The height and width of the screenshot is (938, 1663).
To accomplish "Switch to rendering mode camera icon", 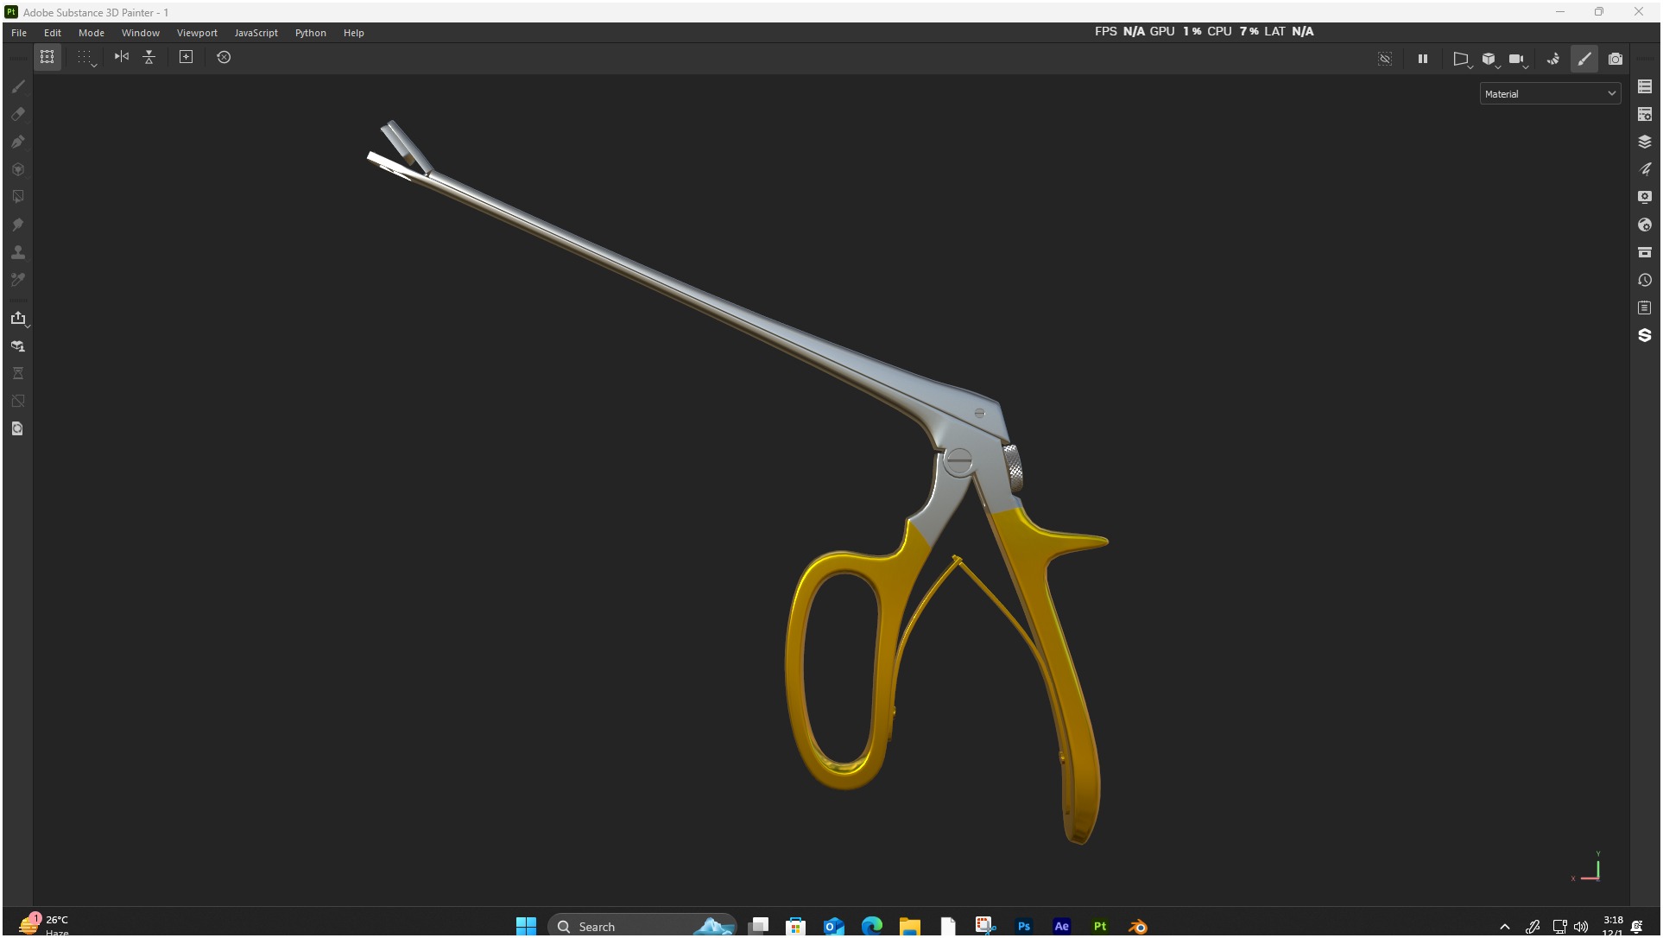I will (x=1616, y=59).
